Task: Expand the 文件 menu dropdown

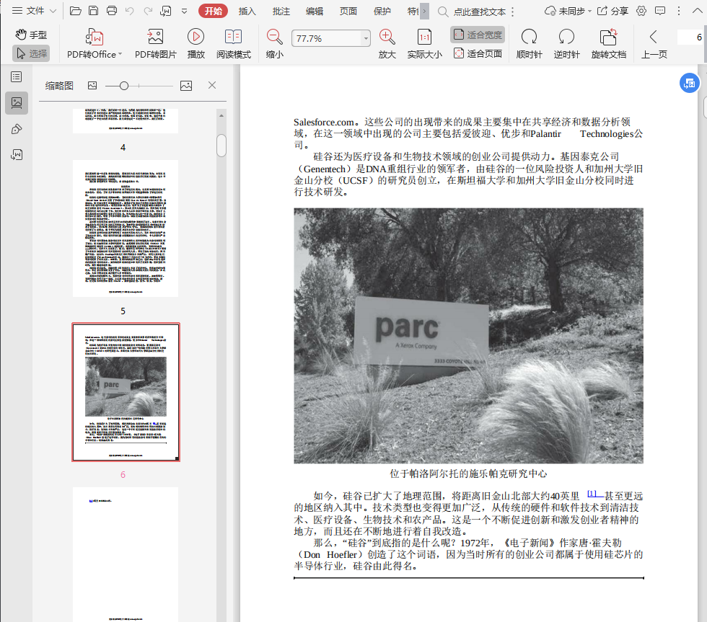Action: click(34, 11)
